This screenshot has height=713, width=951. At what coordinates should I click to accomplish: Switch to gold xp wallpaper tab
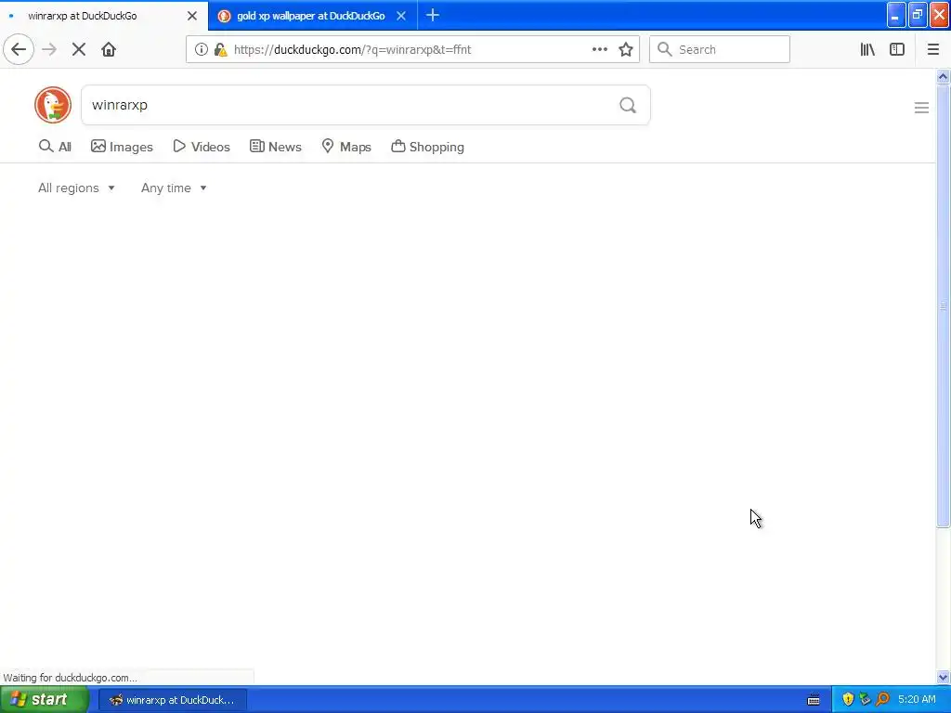pyautogui.click(x=310, y=16)
